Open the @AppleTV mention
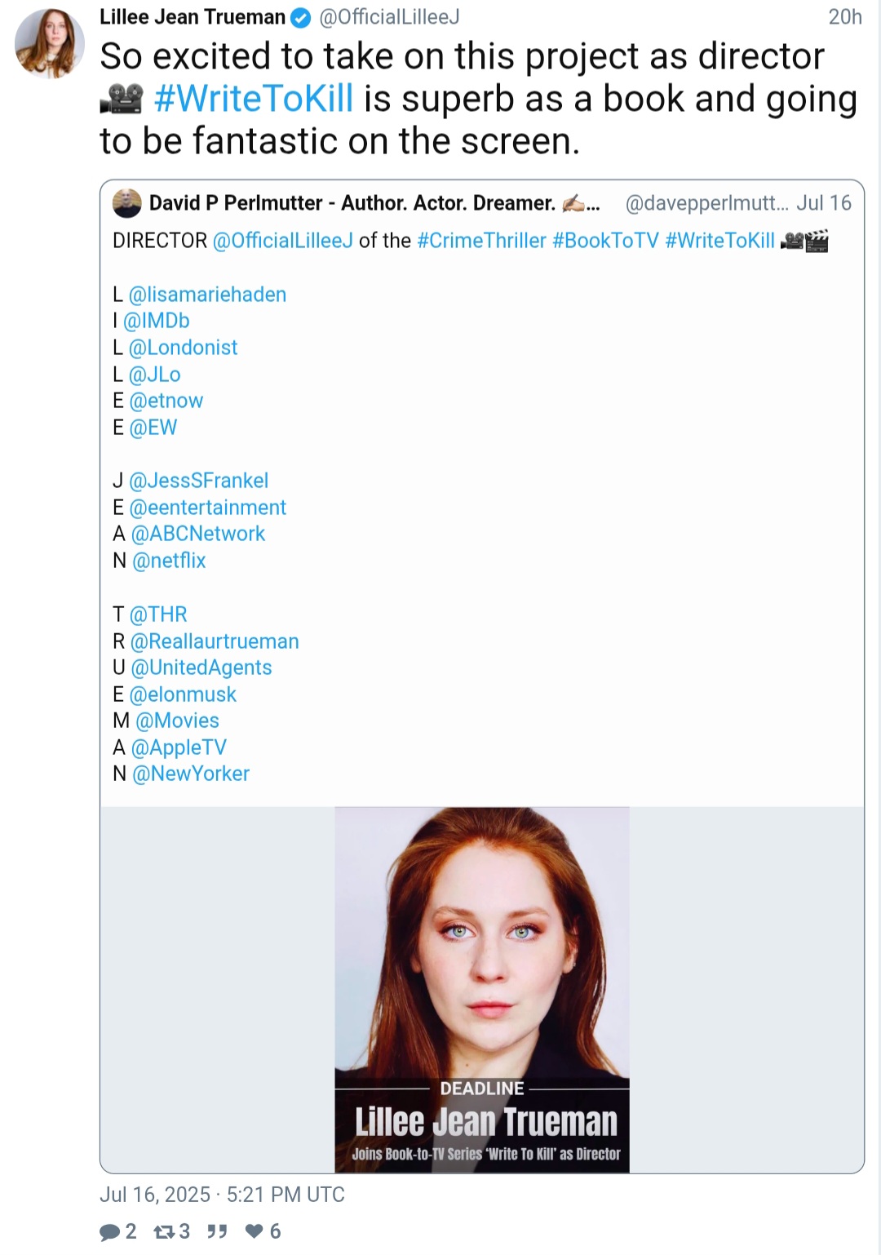Screen dimensions: 881x1255 [179, 747]
